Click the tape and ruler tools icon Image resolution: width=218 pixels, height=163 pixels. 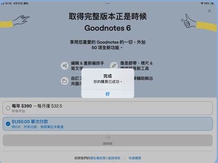click(114, 66)
